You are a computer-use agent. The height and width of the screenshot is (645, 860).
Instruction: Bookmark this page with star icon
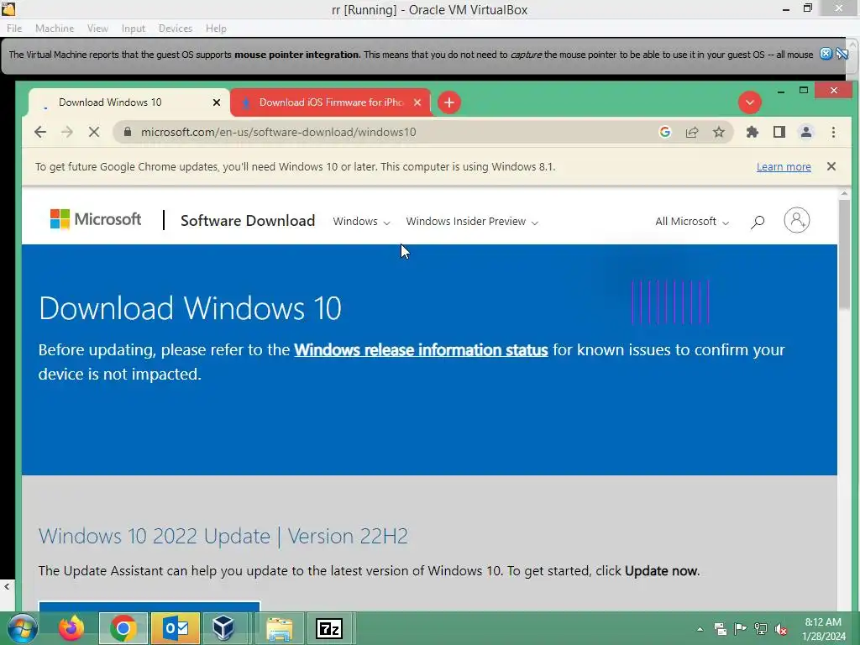click(719, 132)
